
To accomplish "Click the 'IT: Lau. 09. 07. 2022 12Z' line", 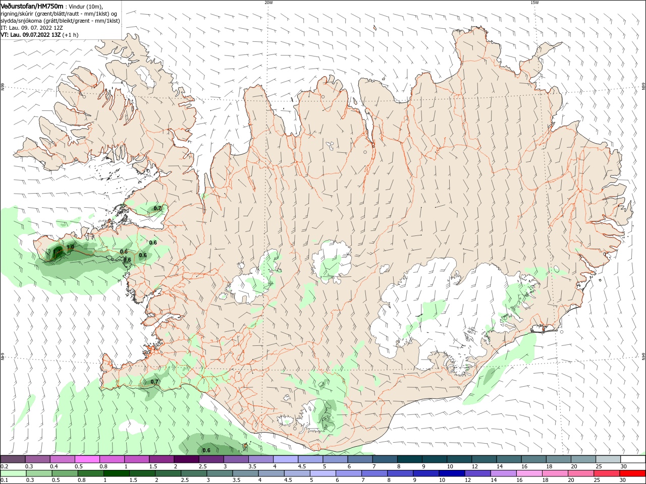I will [31, 28].
